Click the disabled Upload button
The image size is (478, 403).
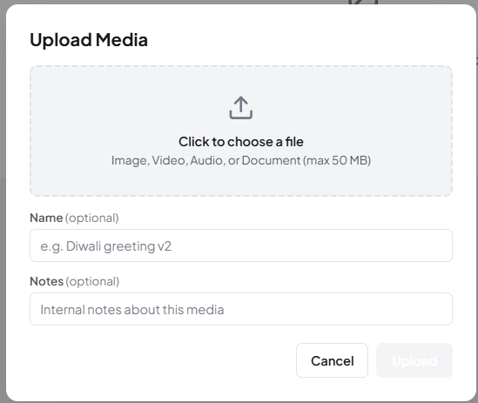414,360
